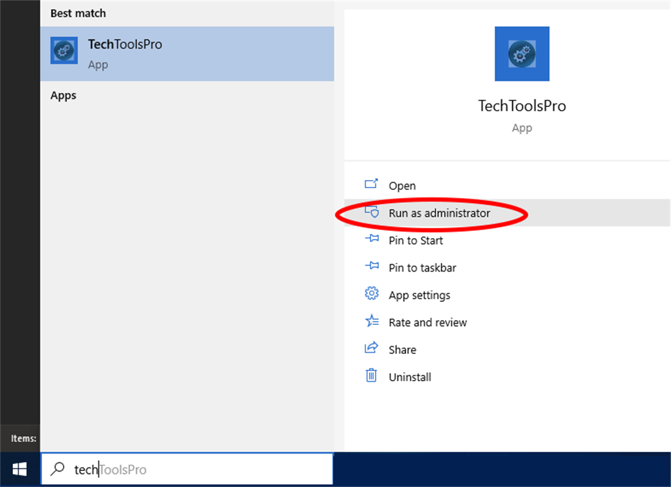Click the Pin to taskbar pushpin icon
The image size is (671, 487).
[x=371, y=267]
